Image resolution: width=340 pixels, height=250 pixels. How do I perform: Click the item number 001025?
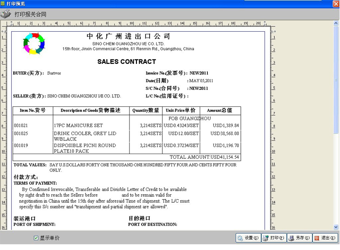[21, 133]
